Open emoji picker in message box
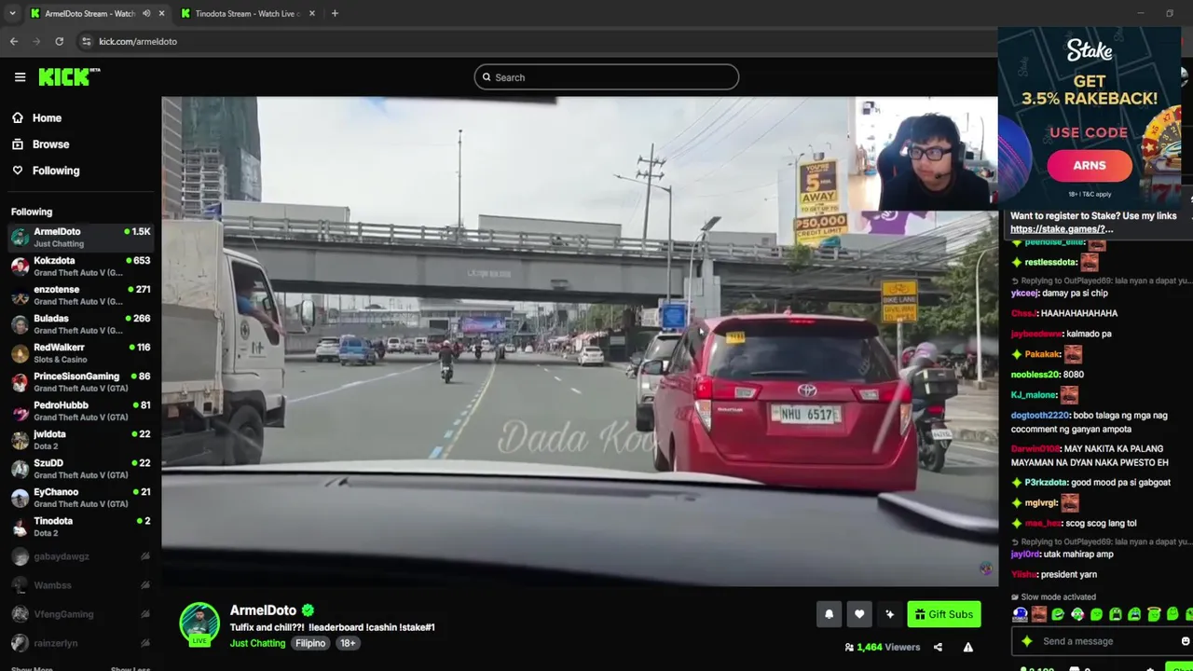This screenshot has width=1193, height=671. [1186, 641]
